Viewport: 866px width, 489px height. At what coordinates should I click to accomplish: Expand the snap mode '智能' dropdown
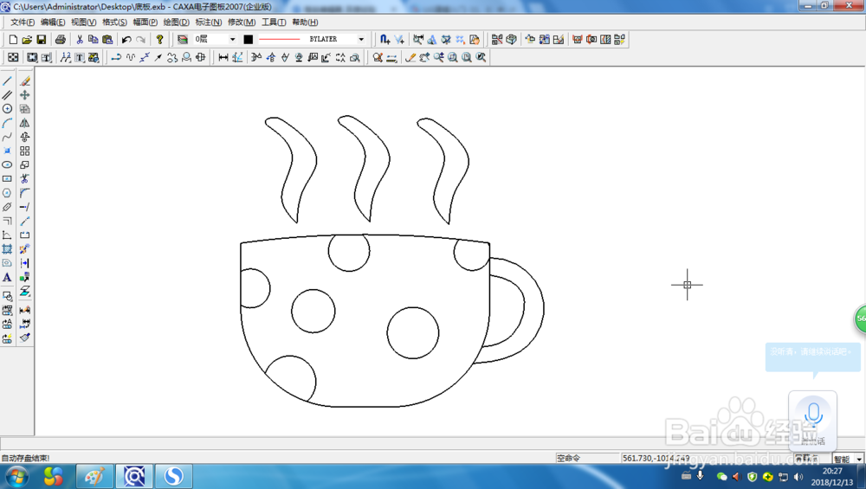click(x=859, y=459)
